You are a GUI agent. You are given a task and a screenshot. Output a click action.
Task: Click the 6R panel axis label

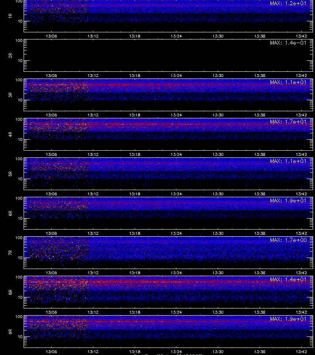pyautogui.click(x=10, y=213)
